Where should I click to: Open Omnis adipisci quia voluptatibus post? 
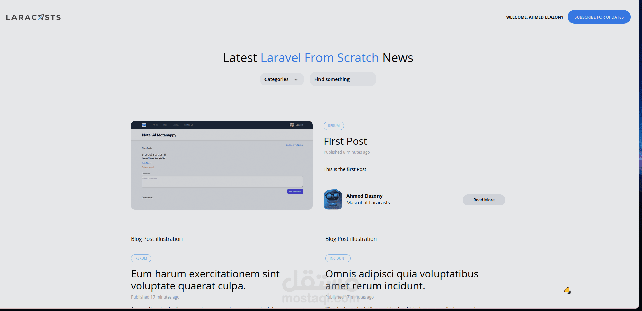pos(402,280)
